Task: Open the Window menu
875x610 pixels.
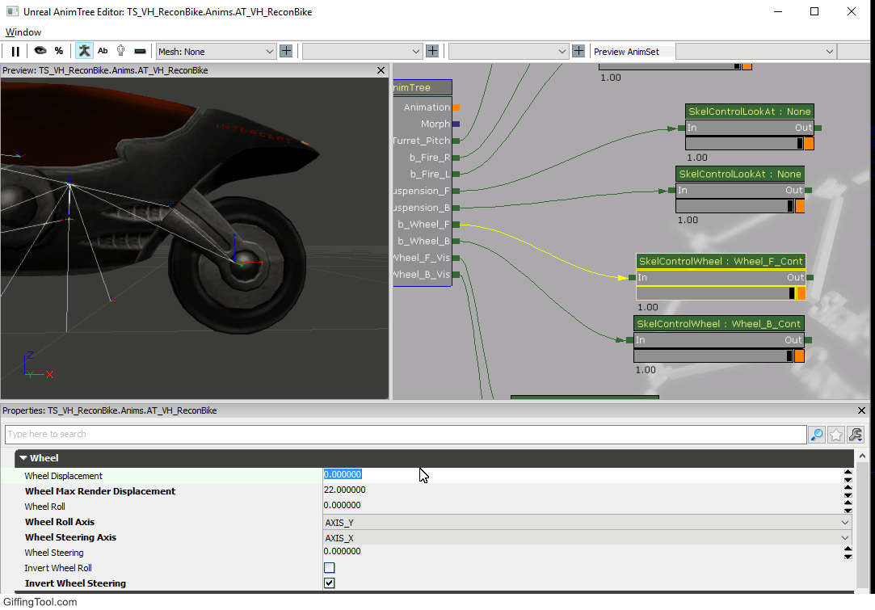Action: pos(23,32)
